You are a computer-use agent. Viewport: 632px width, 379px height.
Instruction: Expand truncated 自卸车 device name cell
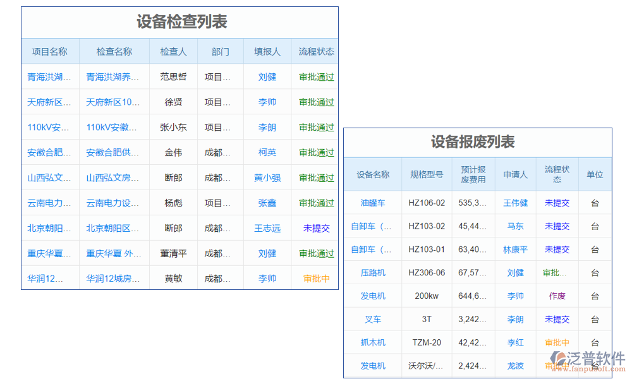pyautogui.click(x=373, y=226)
